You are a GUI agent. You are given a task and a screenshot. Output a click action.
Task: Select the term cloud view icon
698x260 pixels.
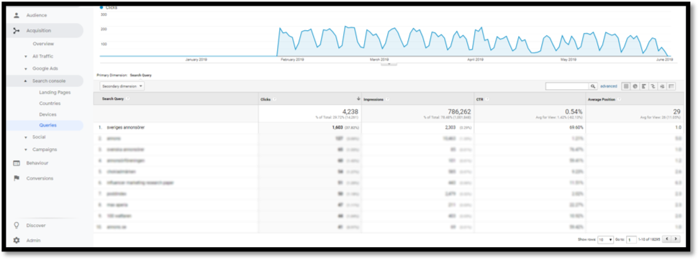[x=663, y=86]
